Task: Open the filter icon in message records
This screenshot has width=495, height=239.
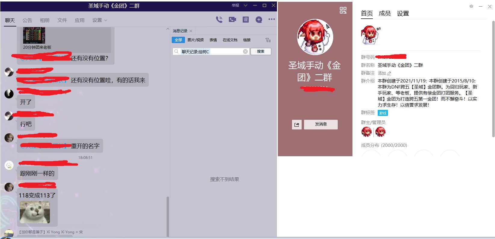Action: [268, 40]
